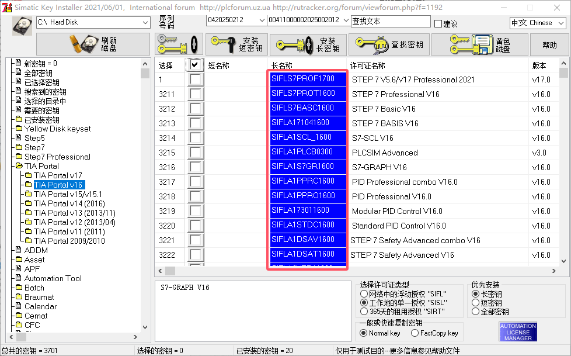
Task: Toggle the select-all header checkbox
Action: click(195, 65)
